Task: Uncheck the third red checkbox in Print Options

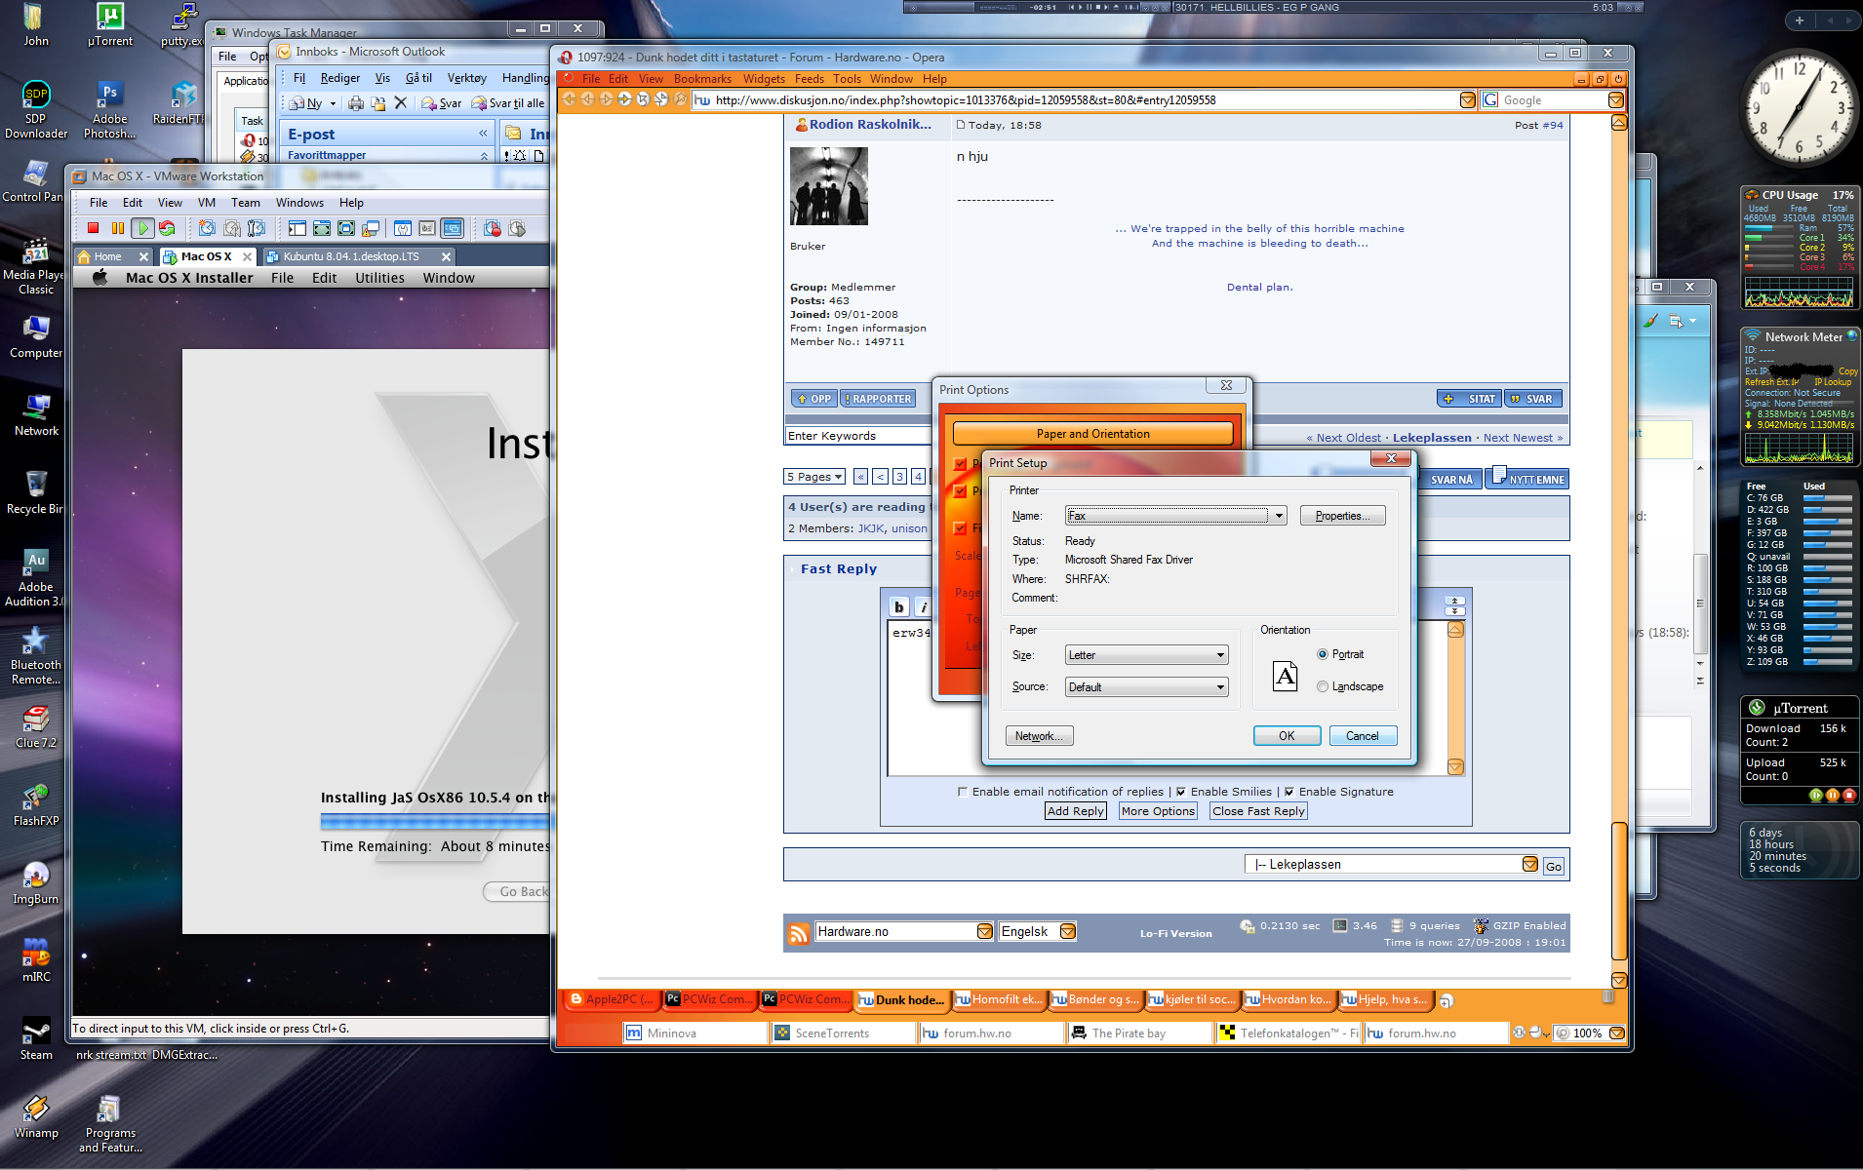Action: tap(961, 527)
